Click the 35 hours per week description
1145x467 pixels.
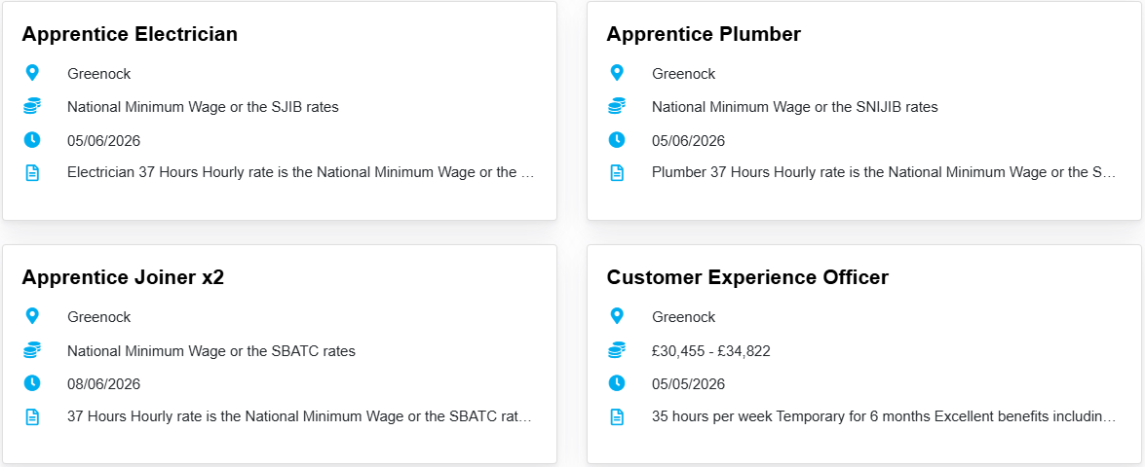pyautogui.click(x=883, y=416)
